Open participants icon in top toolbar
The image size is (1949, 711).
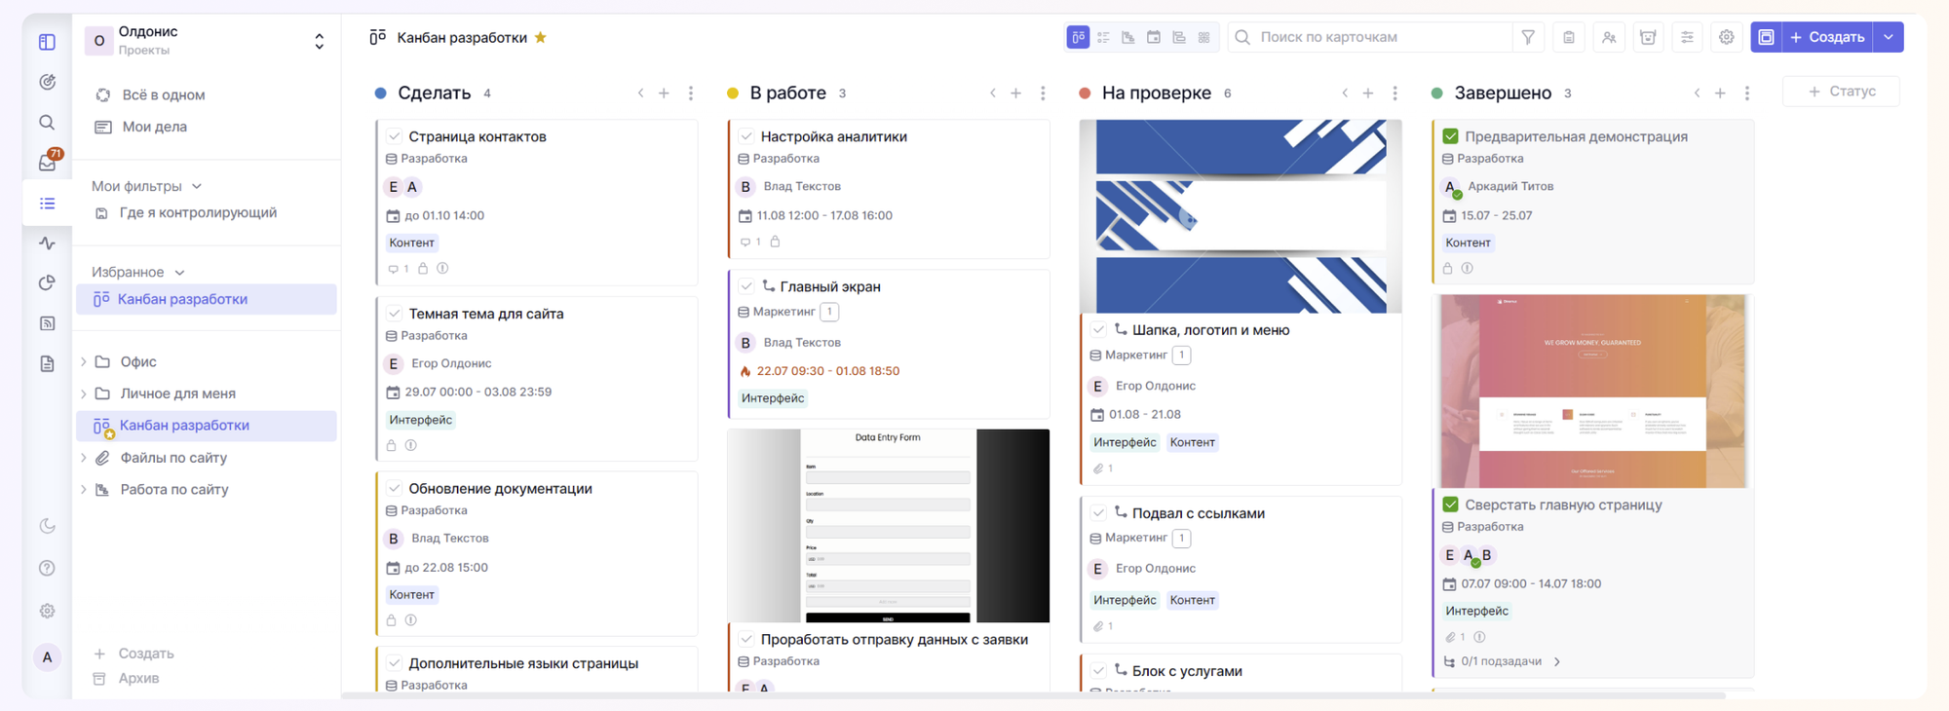(x=1608, y=37)
